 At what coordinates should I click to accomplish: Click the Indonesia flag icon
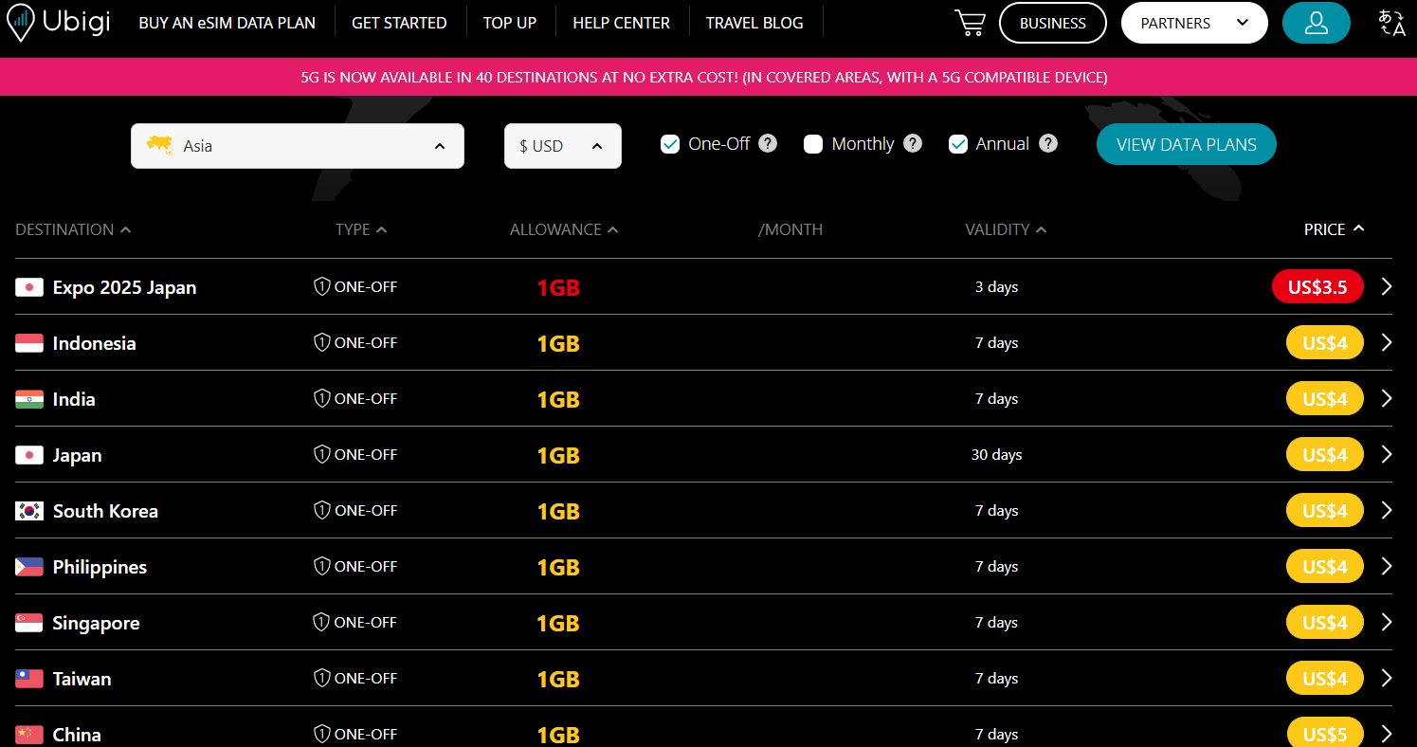click(x=29, y=343)
